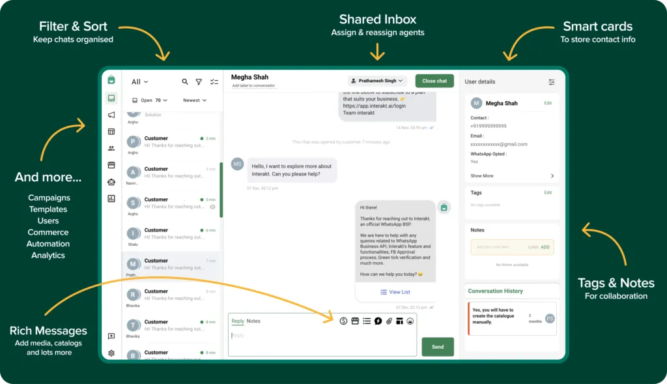Screen dimensions: 667x384
Task: Select the list icon in the reply toolbar
Action: [x=366, y=321]
